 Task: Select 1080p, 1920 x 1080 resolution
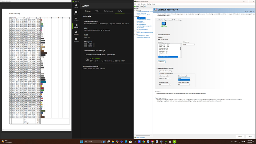pos(164,45)
